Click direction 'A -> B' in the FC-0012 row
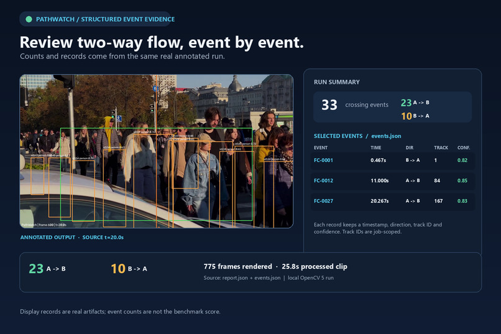The height and width of the screenshot is (334, 501). (413, 180)
